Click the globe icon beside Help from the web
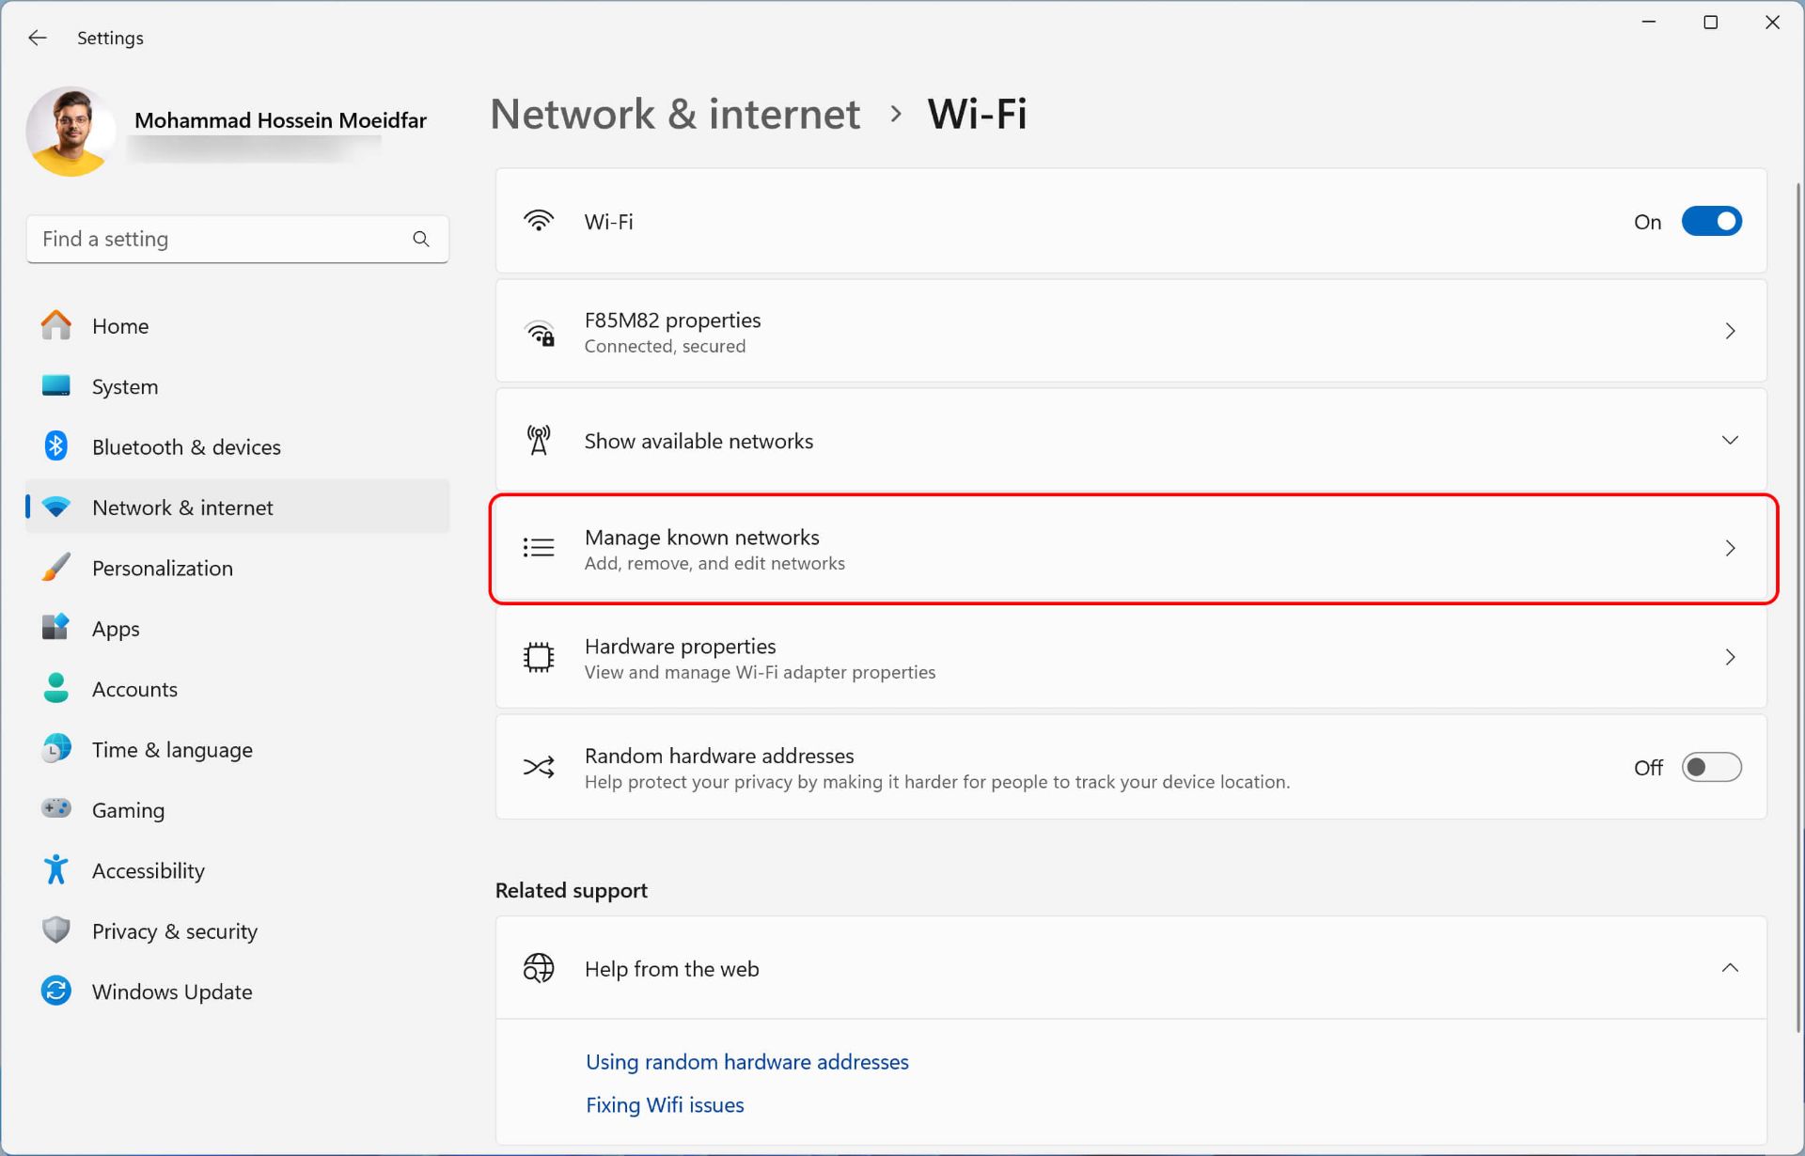 pyautogui.click(x=539, y=968)
